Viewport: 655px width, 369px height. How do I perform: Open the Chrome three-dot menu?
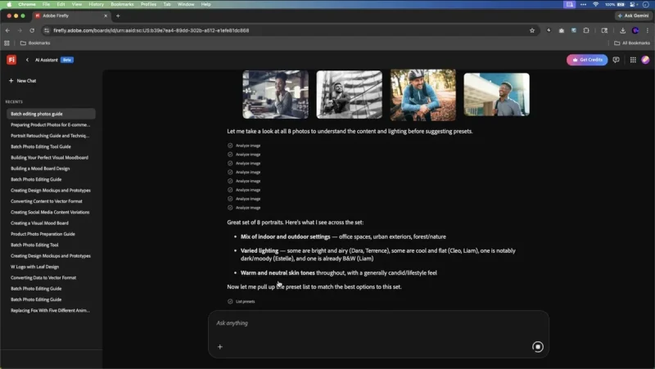[x=648, y=30]
